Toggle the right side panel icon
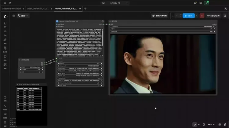The height and width of the screenshot is (128, 229). click(225, 16)
